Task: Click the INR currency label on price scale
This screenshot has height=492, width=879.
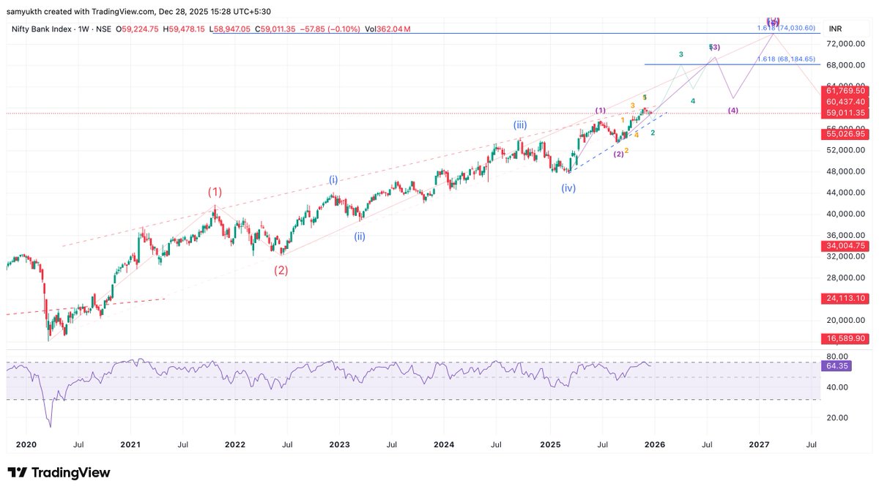Action: (836, 29)
